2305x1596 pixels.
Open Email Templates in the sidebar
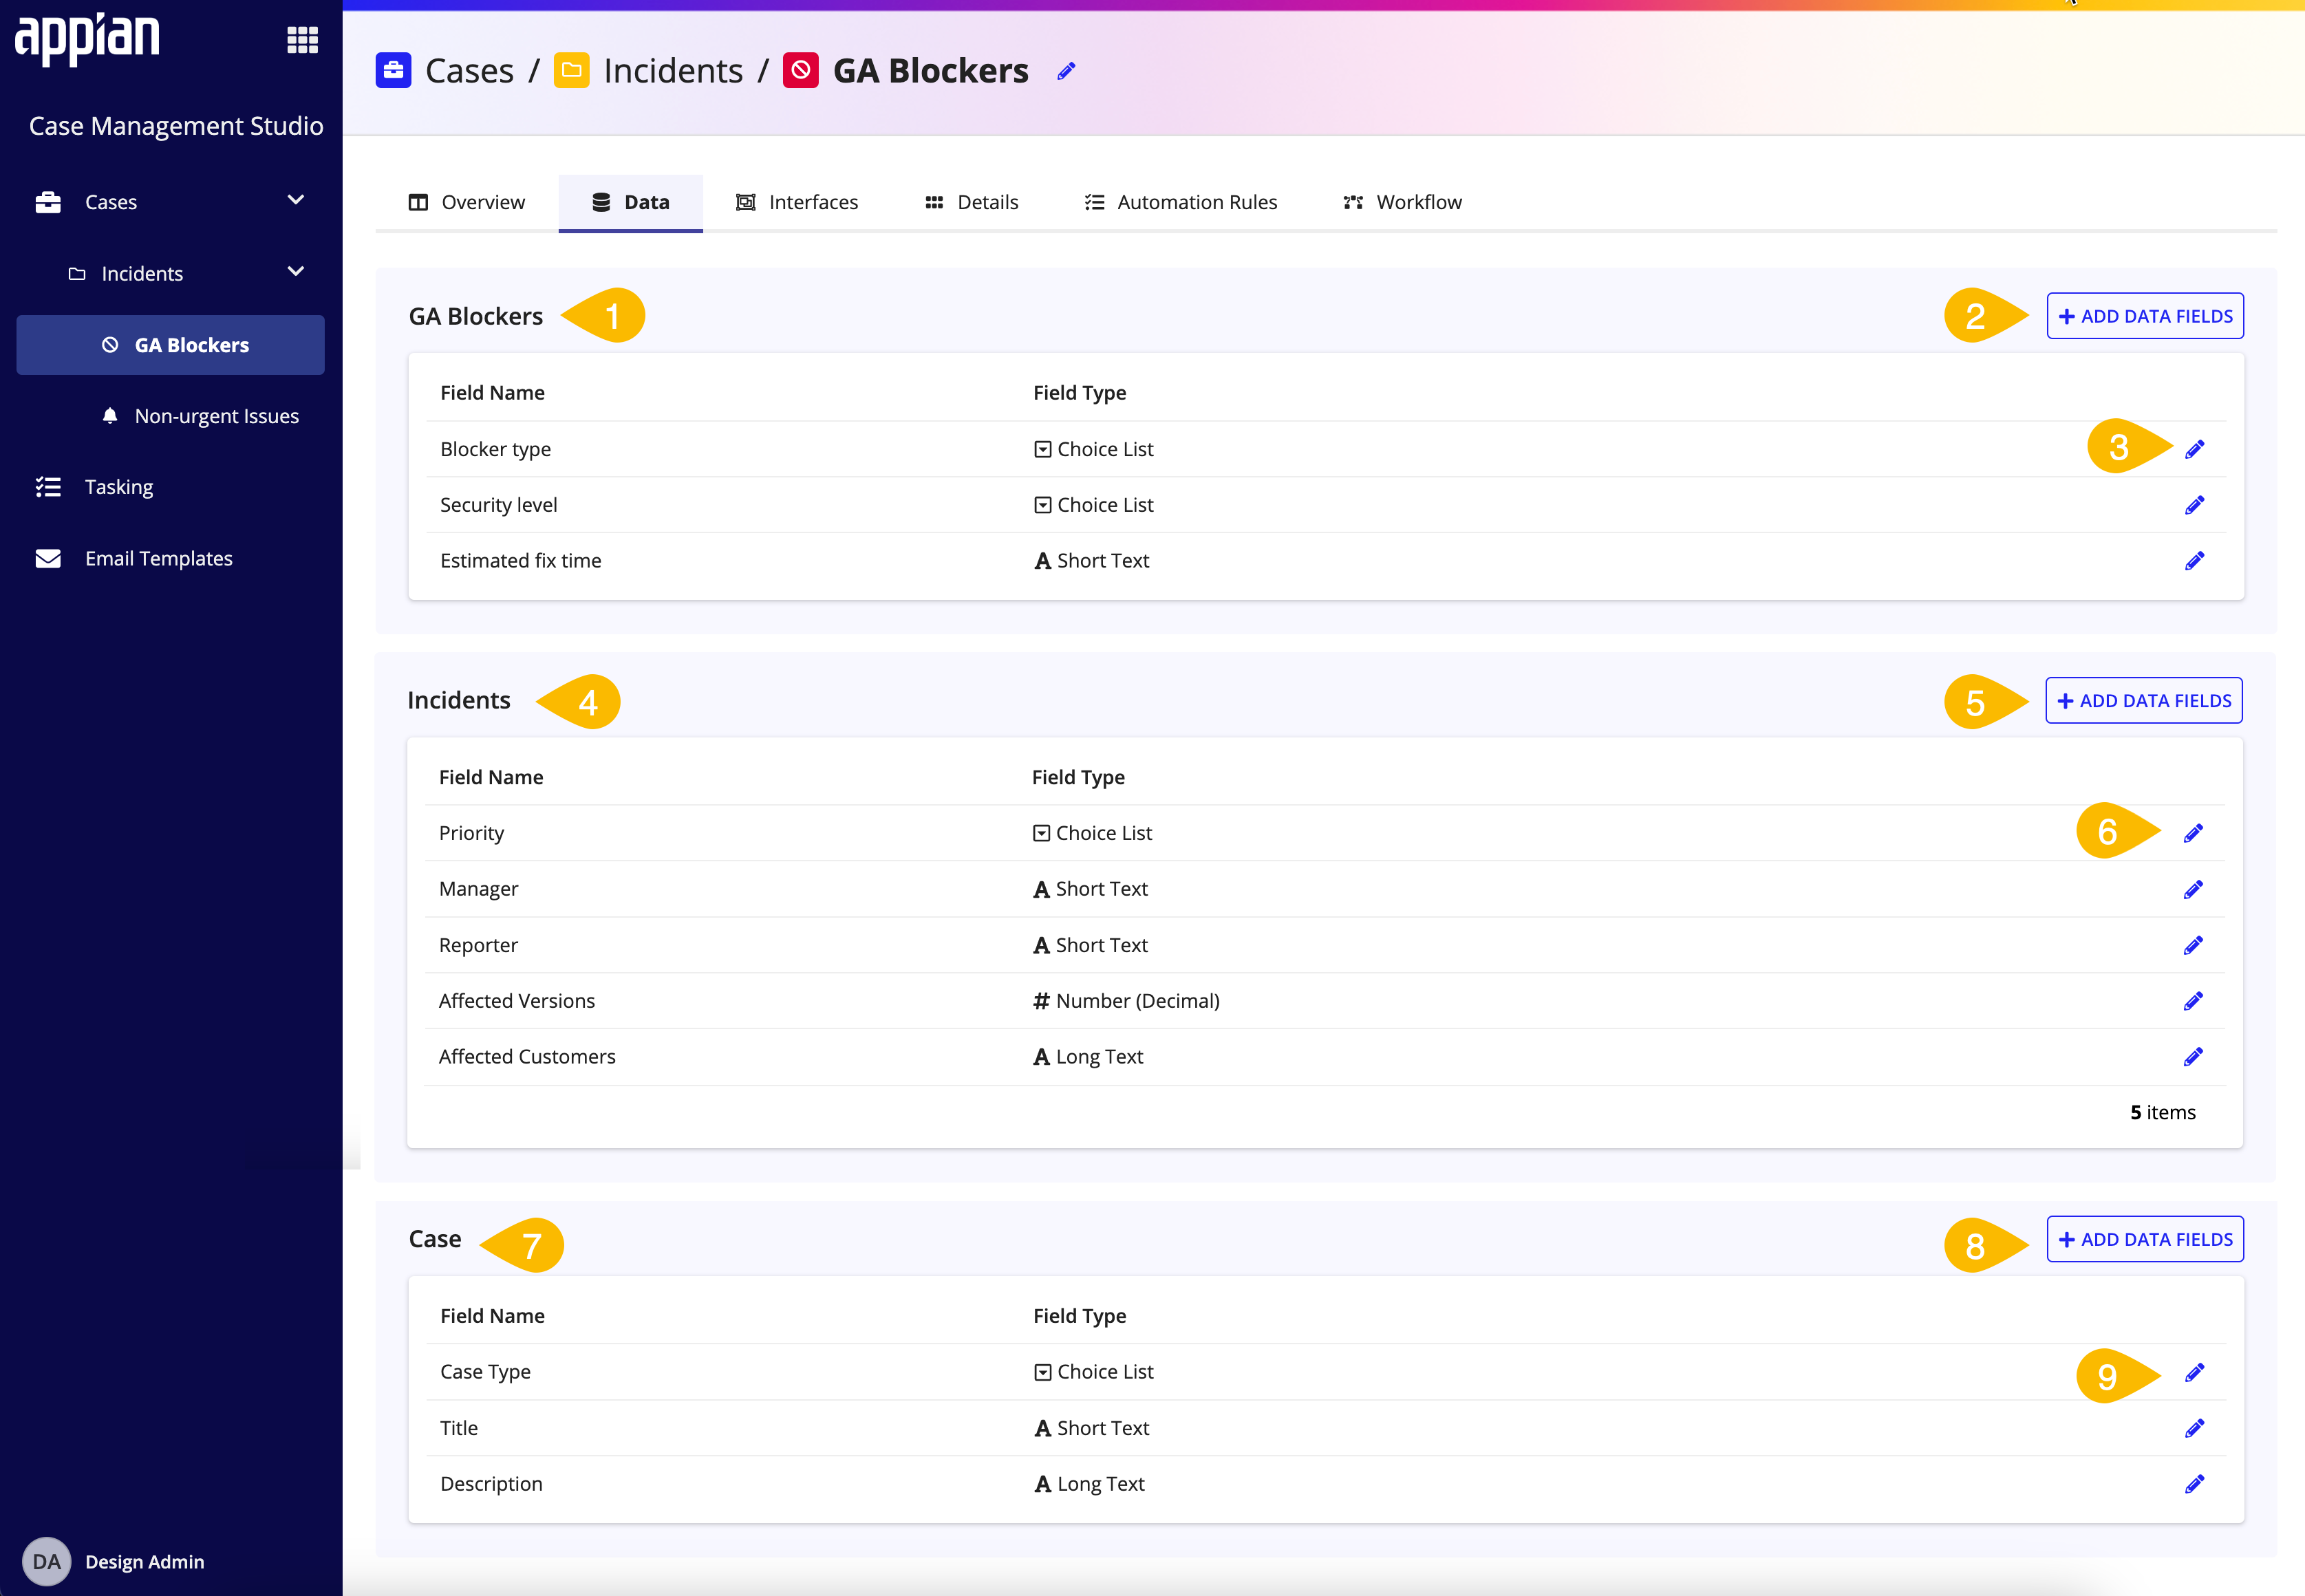[159, 558]
